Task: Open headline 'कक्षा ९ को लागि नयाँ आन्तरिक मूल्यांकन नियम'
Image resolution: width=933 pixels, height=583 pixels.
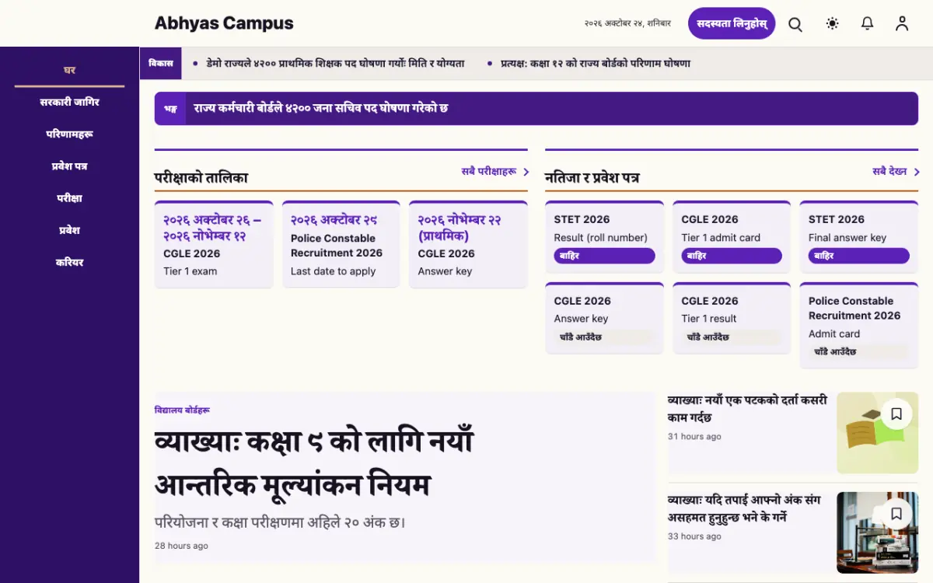Action: pyautogui.click(x=314, y=464)
